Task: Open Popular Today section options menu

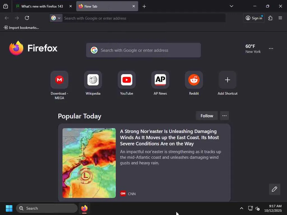Action: (x=224, y=116)
